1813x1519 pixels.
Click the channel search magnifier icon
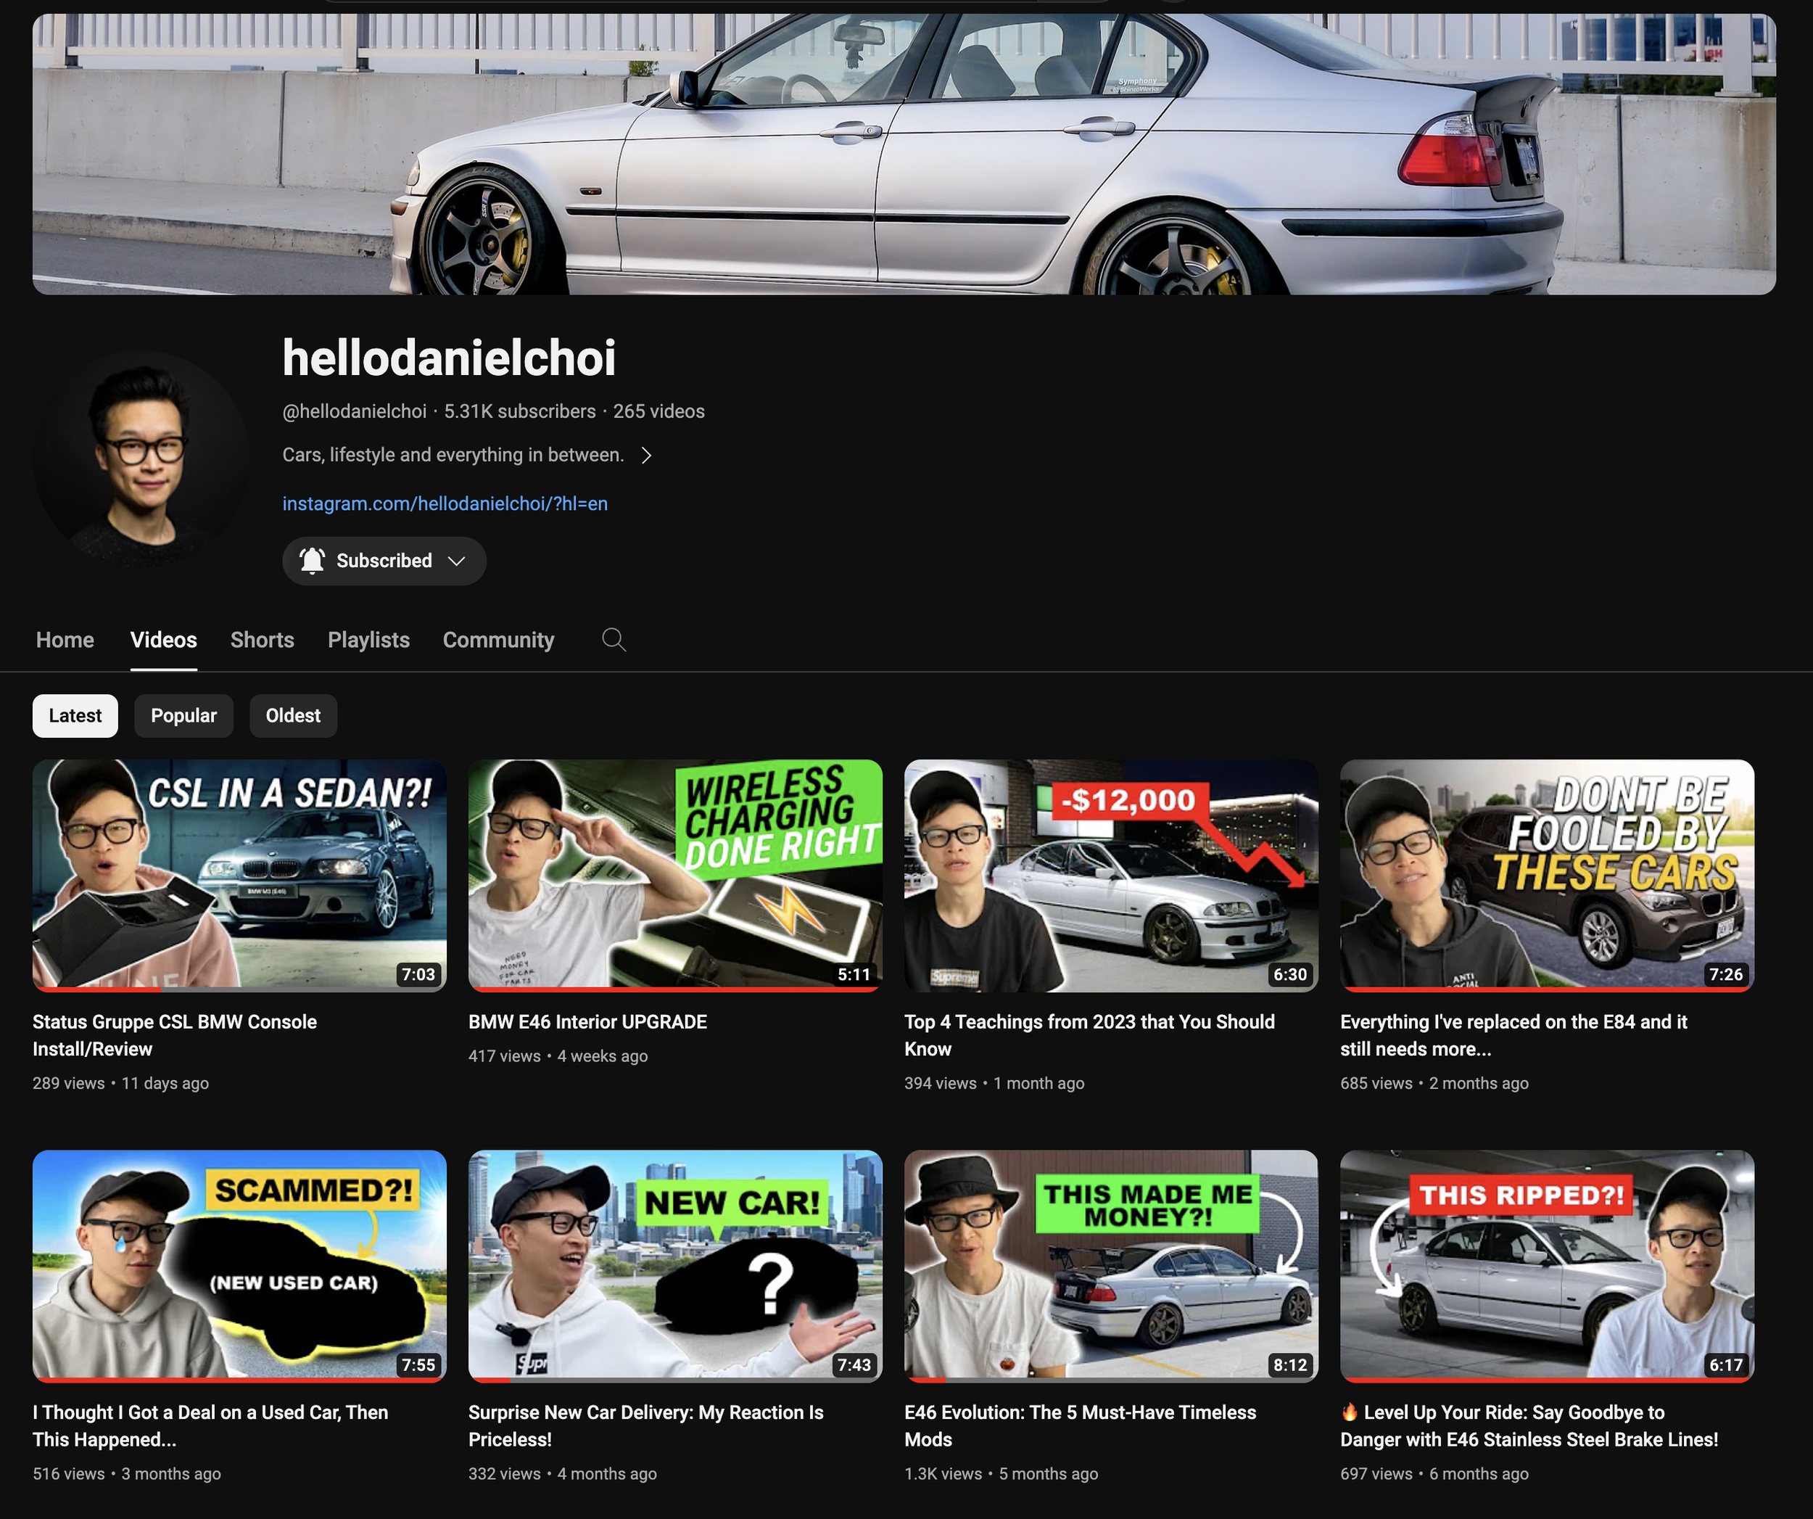tap(614, 640)
